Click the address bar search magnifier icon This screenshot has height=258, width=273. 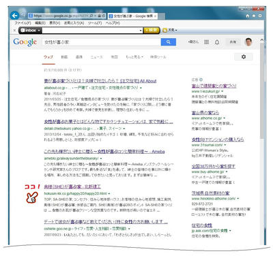pyautogui.click(x=91, y=16)
